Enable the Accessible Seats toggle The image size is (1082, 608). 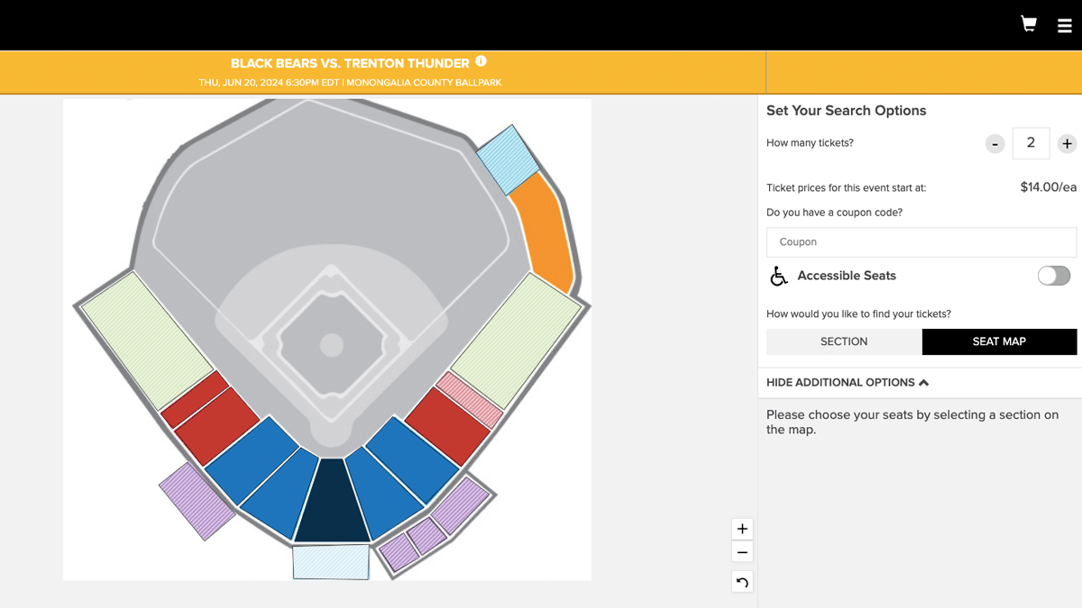[x=1053, y=276]
